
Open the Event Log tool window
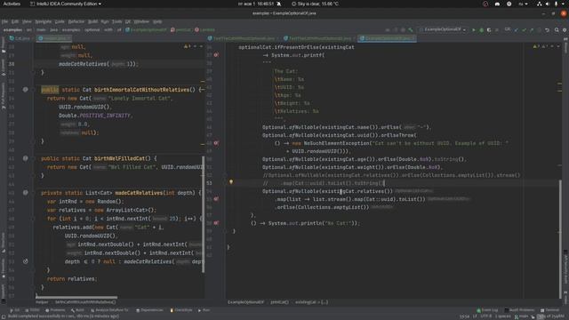point(487,310)
